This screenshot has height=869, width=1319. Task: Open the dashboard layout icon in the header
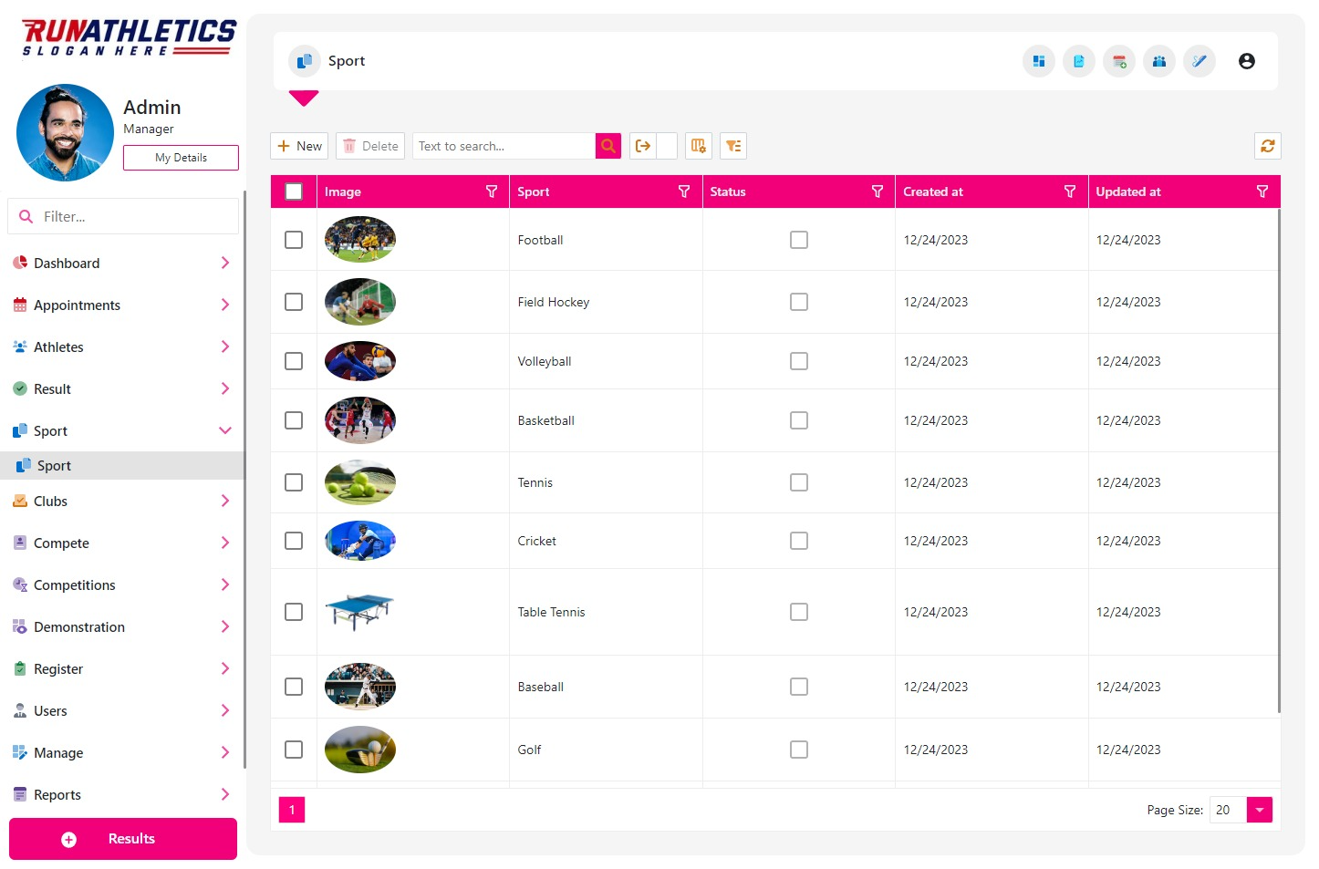click(x=1038, y=61)
